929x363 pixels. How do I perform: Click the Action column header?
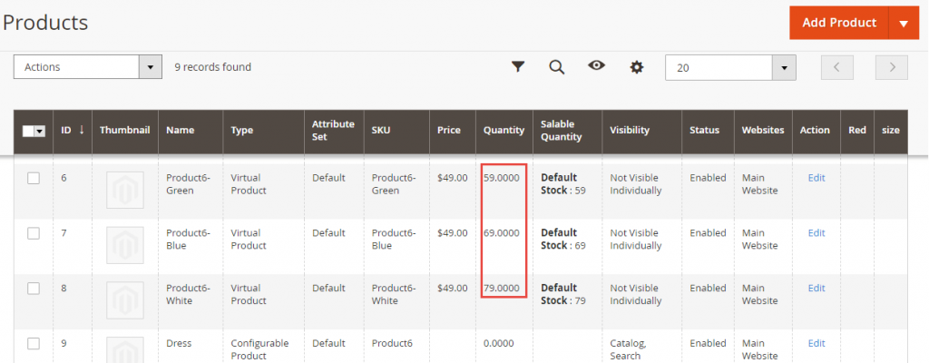[x=817, y=131]
